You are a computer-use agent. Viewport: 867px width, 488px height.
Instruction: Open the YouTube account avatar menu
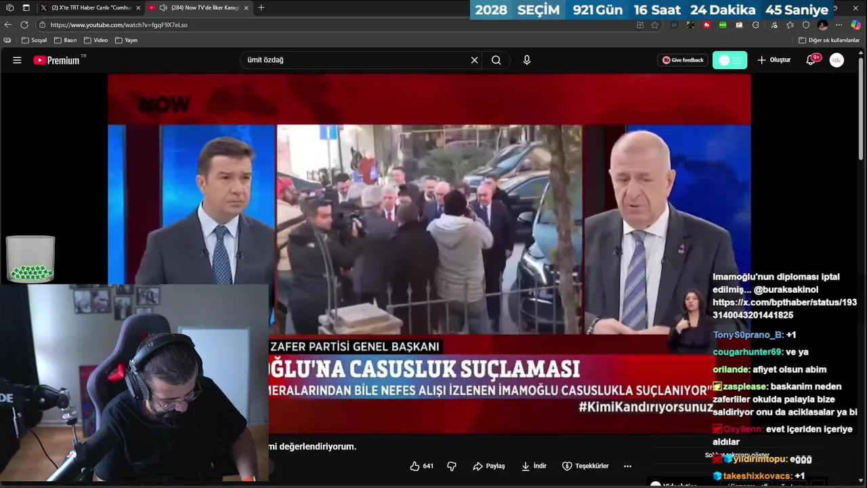(837, 60)
